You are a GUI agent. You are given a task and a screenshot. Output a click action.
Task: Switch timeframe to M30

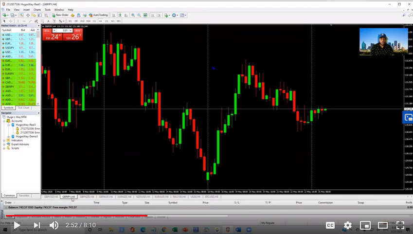click(x=89, y=21)
